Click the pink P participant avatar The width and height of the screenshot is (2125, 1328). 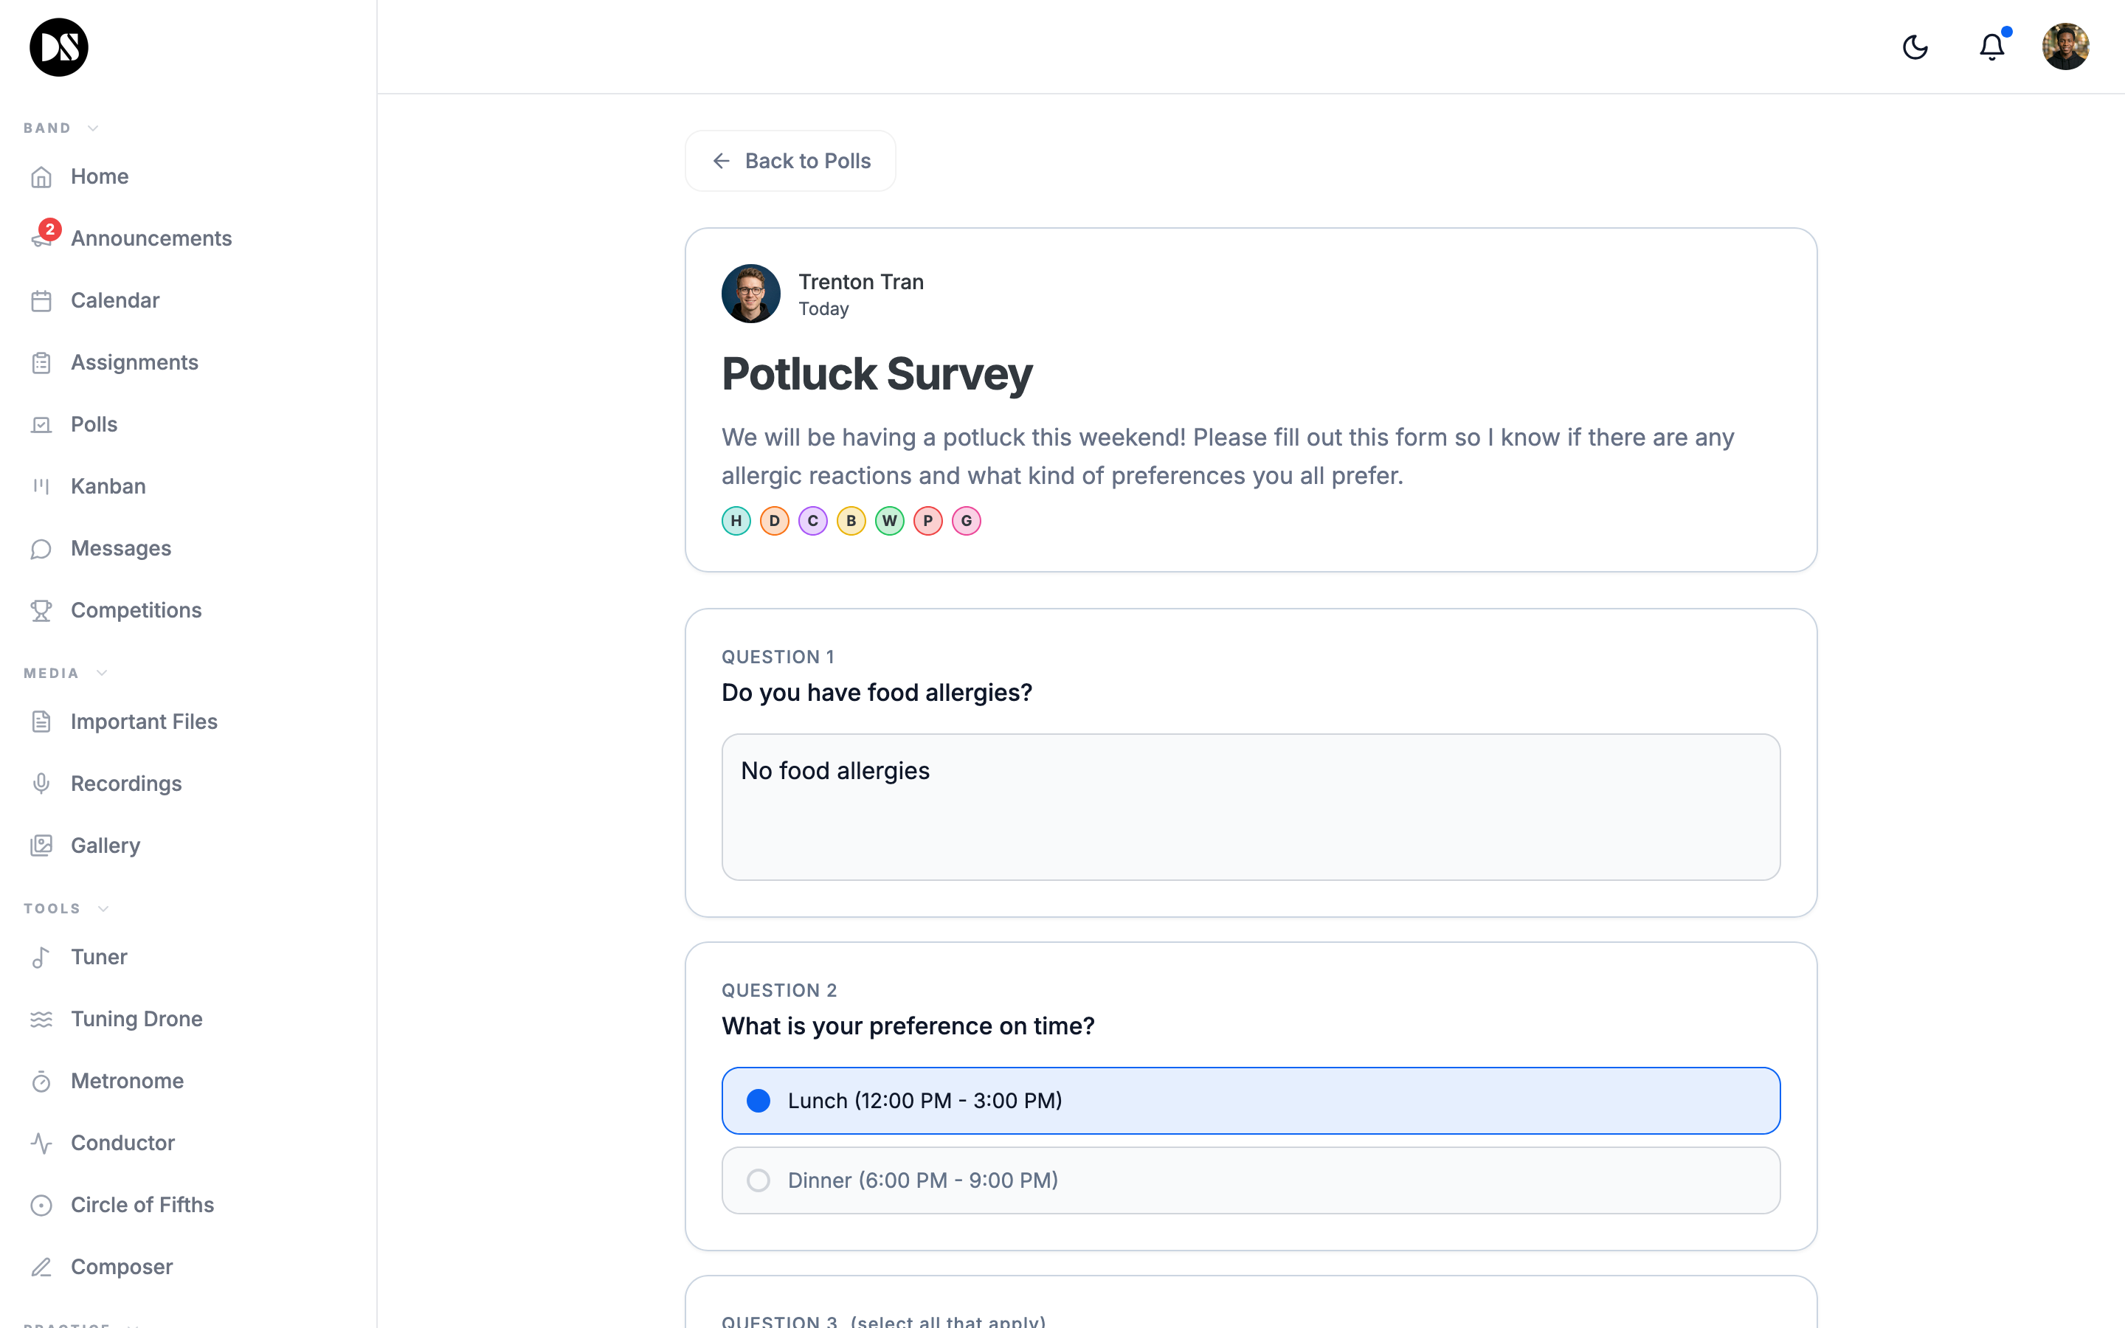coord(927,520)
